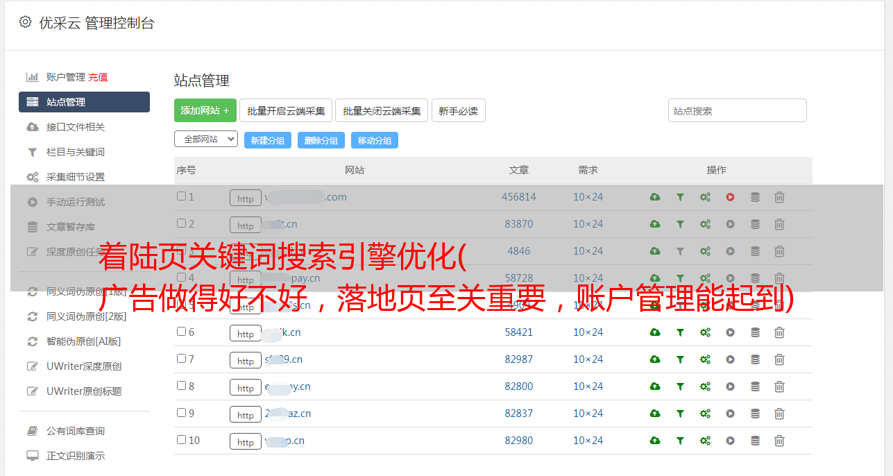Open article storage database icon in row 7
Screen dimensions: 893x476
[755, 359]
